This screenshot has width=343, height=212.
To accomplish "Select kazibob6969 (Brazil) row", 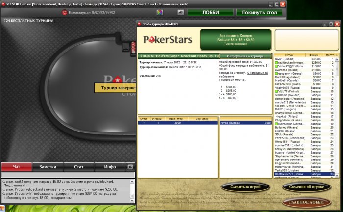I will point(304,84).
